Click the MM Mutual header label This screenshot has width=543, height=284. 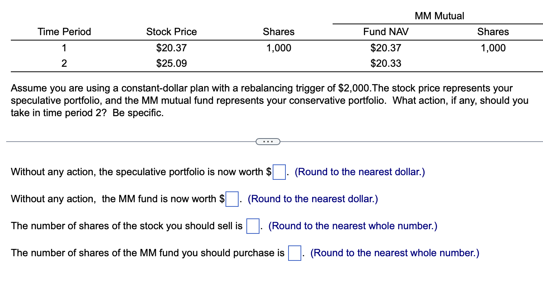tap(439, 15)
